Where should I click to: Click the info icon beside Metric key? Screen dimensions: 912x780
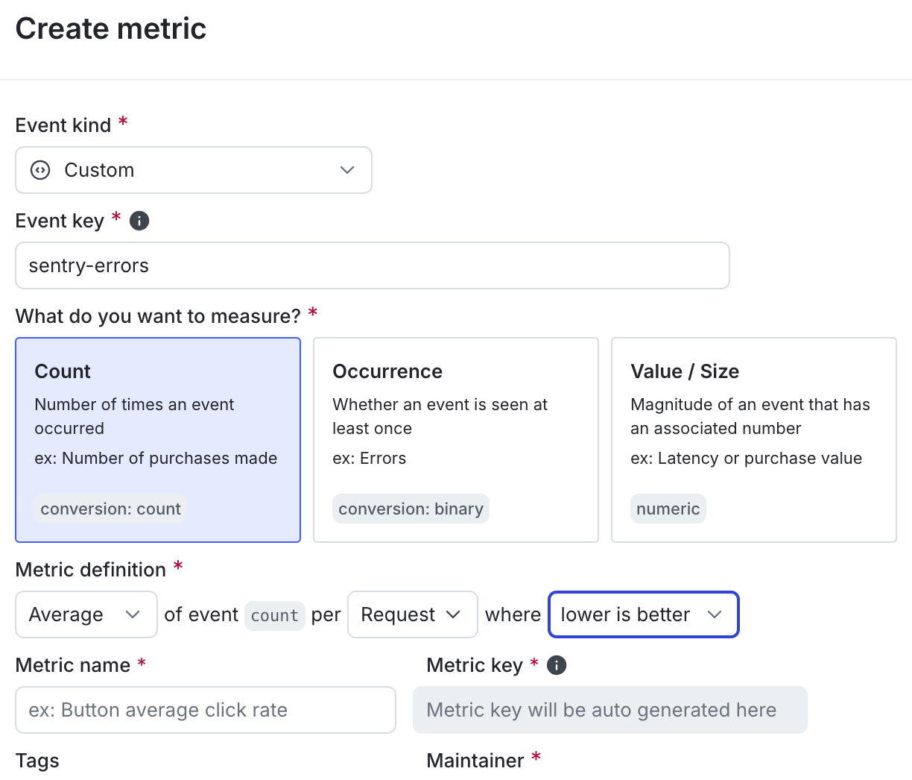(x=557, y=665)
